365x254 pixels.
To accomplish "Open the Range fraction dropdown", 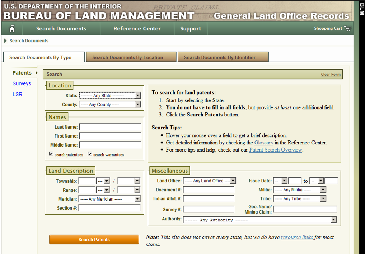I will [x=129, y=190].
